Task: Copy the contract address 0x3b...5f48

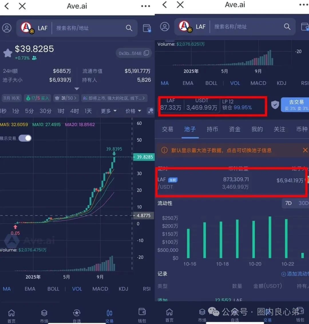Action: pos(146,53)
